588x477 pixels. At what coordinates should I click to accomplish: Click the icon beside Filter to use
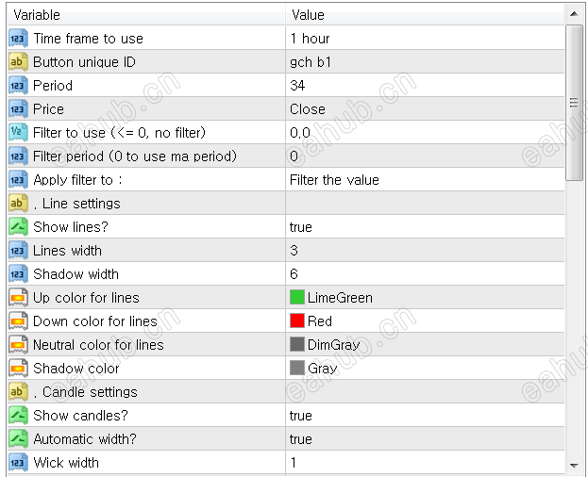point(18,133)
